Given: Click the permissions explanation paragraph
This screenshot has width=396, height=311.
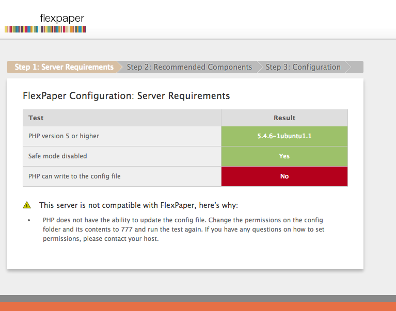Looking at the screenshot, I should (183, 230).
